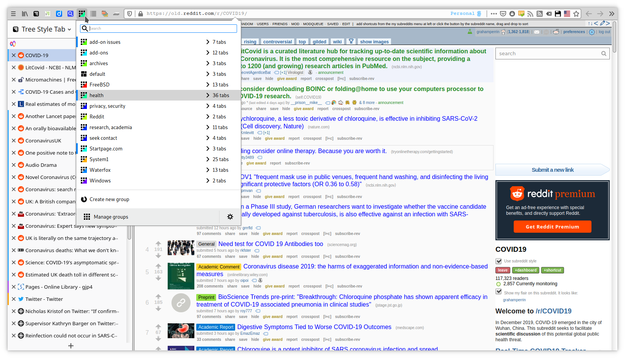
Task: Switch to the 'gilded' tab
Action: click(x=319, y=42)
